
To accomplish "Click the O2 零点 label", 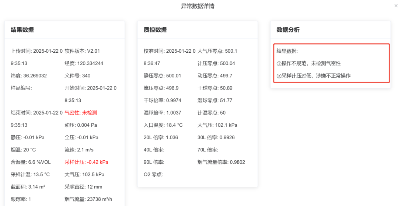I will 153,175.
